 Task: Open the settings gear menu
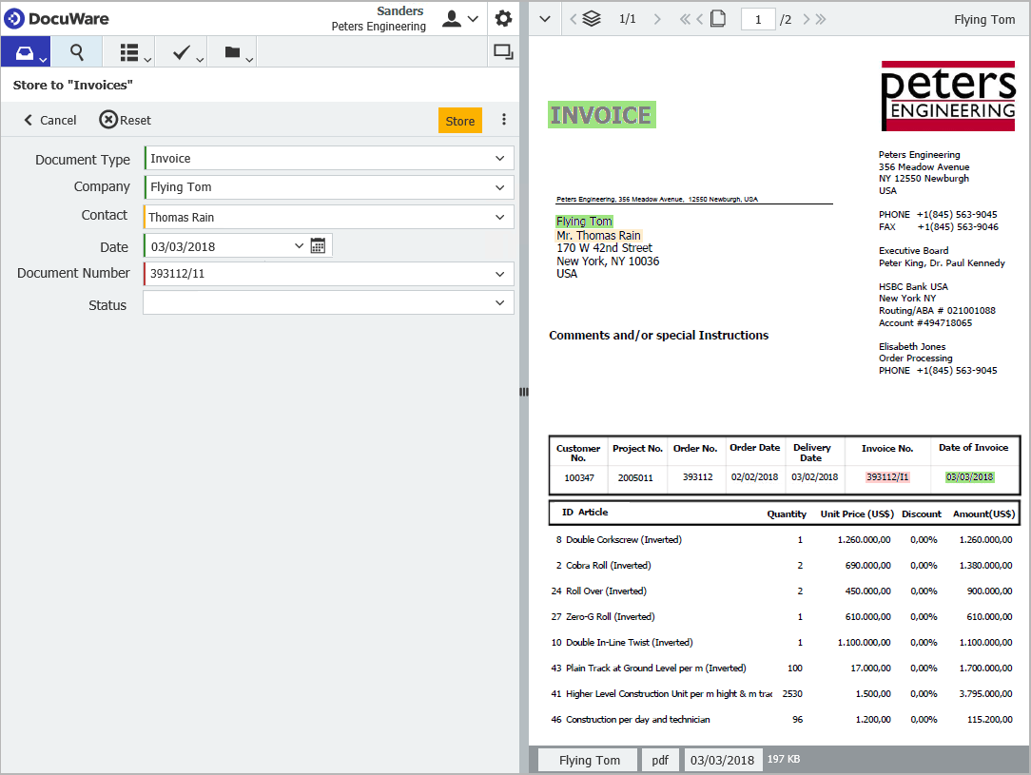pyautogui.click(x=503, y=18)
